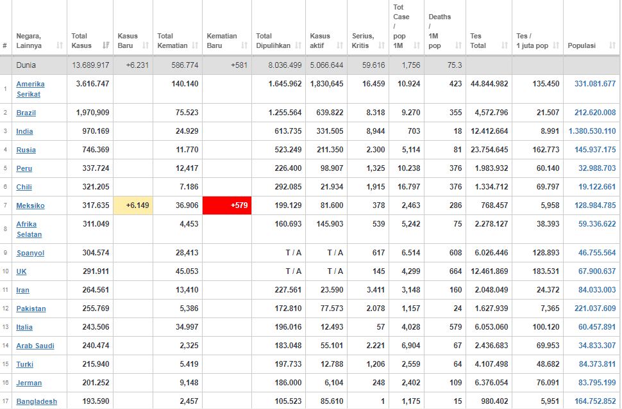Select UK T / A active cases cell

(x=335, y=271)
